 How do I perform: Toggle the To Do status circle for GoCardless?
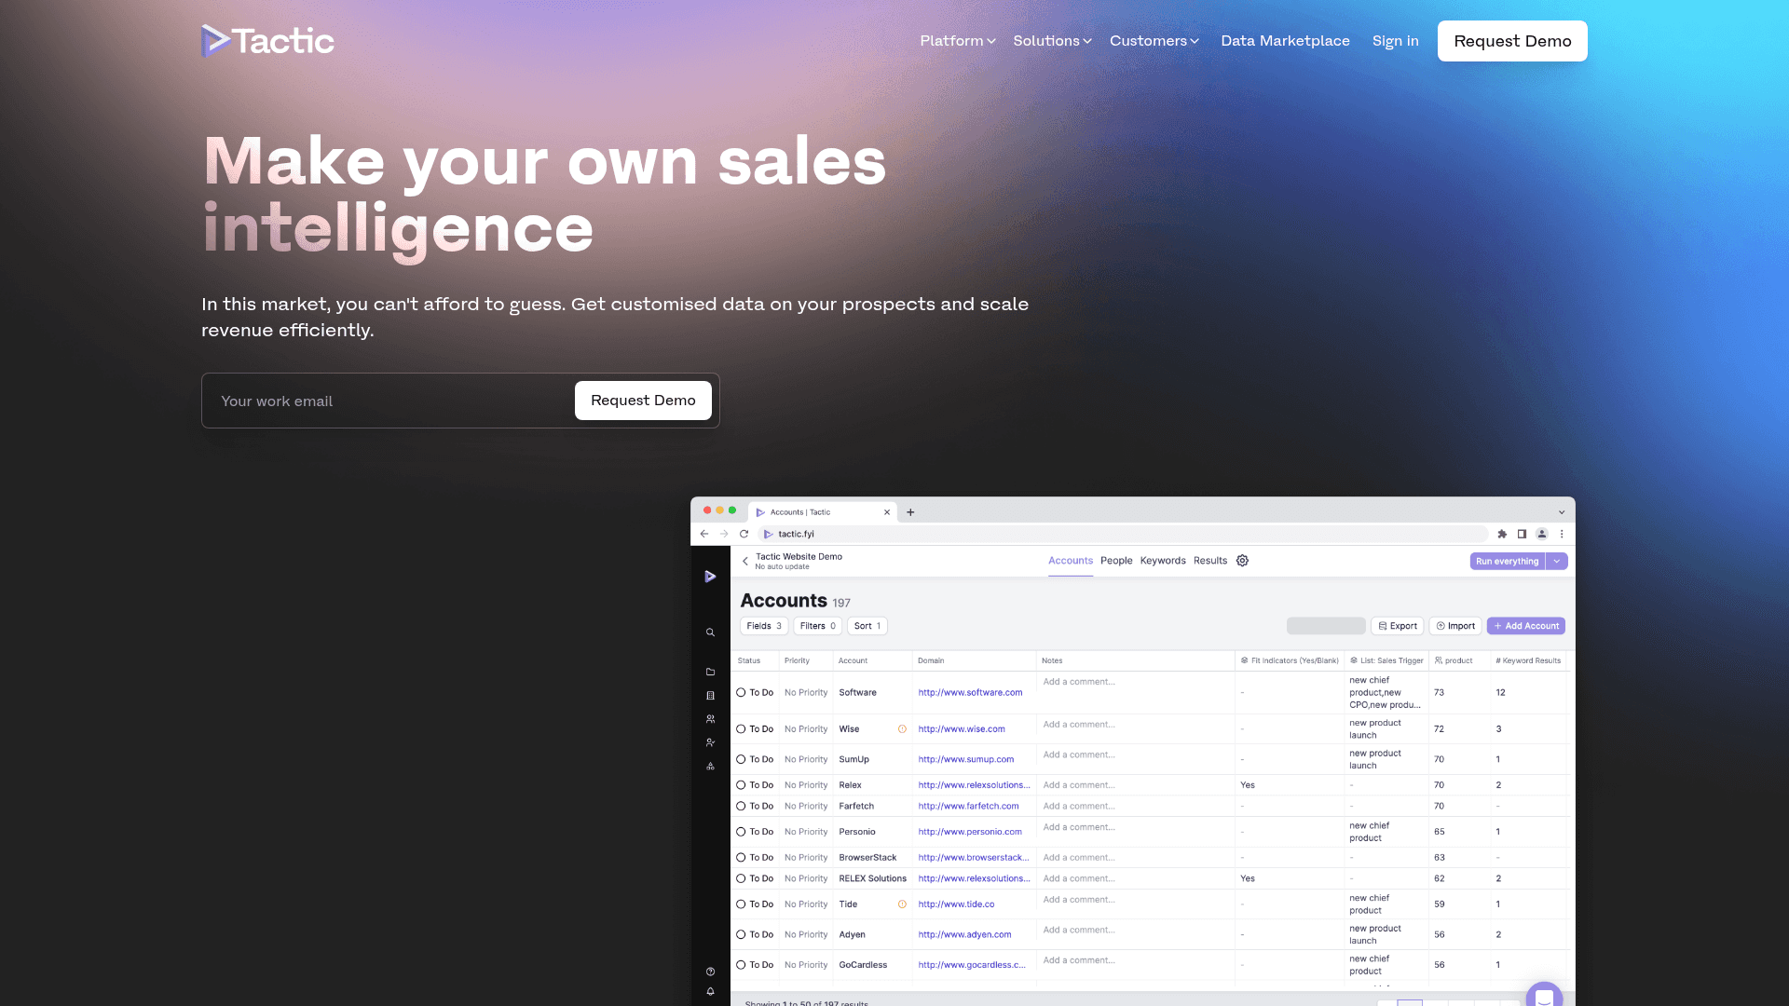742,965
